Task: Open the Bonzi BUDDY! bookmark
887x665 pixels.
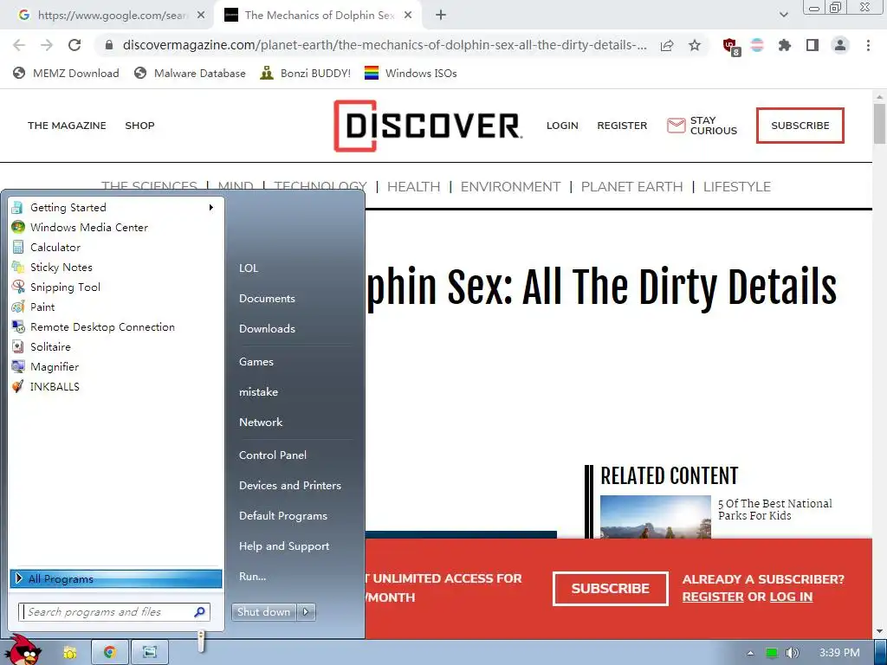Action: click(x=306, y=73)
